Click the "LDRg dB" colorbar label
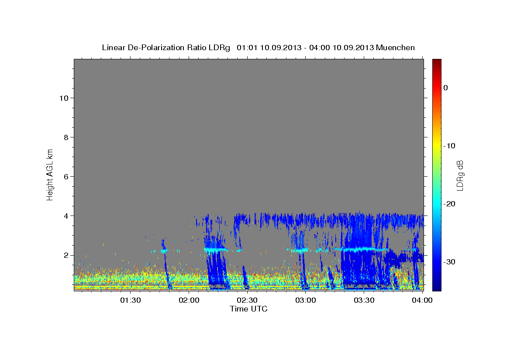This screenshot has width=524, height=349. pos(460,175)
